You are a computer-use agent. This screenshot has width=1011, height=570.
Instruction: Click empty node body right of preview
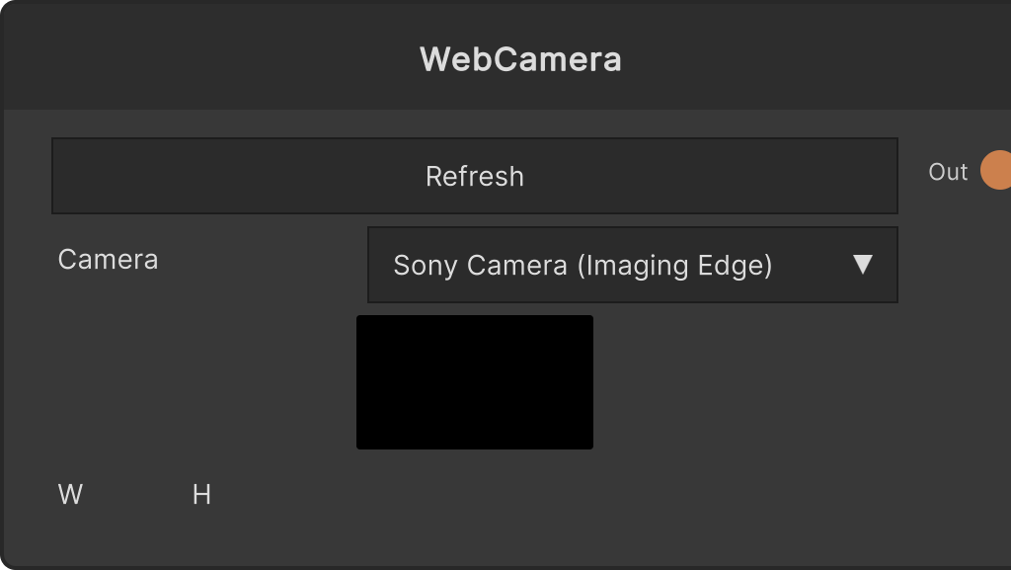(741, 382)
